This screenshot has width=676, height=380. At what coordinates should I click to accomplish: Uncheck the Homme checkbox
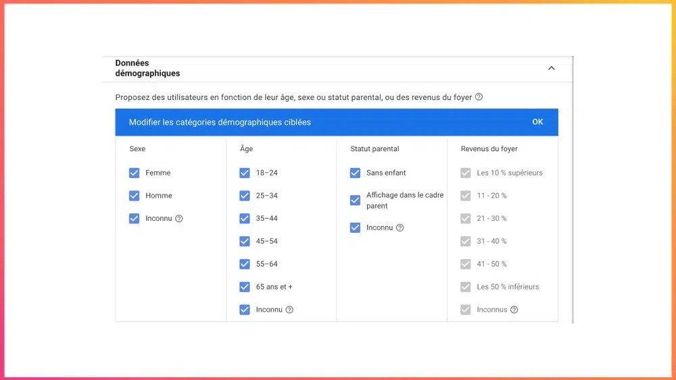pos(134,196)
